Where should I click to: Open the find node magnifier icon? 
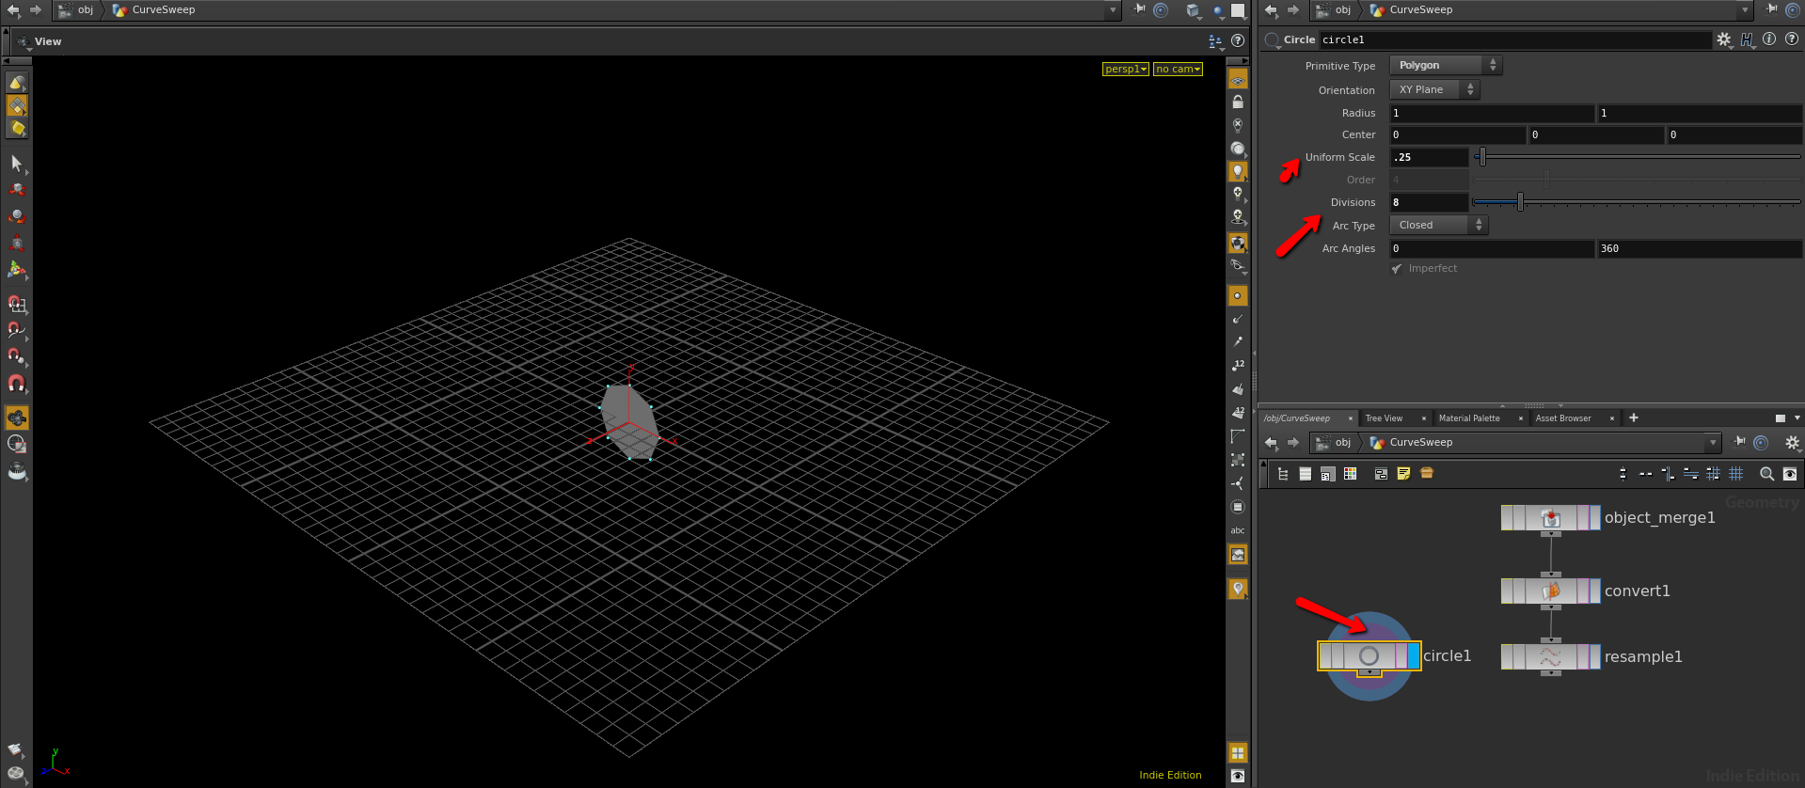[1766, 474]
